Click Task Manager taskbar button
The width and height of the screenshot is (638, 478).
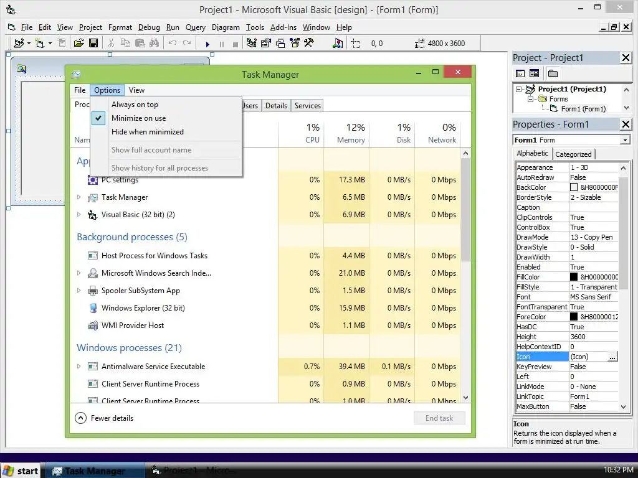pos(95,471)
